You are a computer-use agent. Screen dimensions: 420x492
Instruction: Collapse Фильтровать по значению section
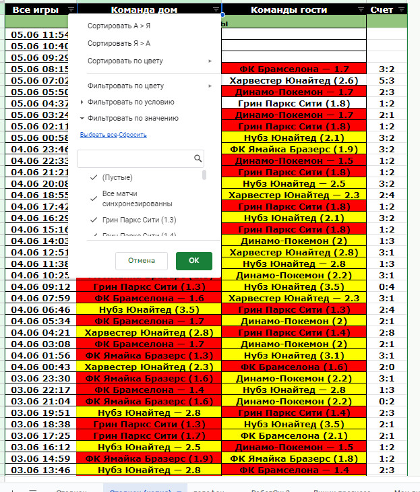tap(82, 119)
